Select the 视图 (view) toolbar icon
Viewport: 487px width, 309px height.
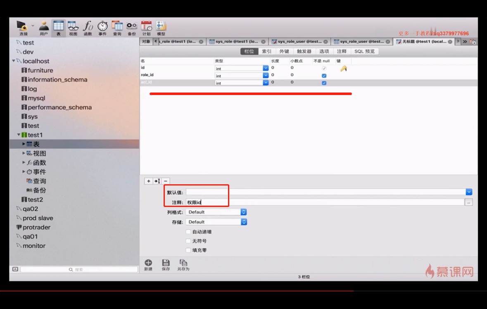click(x=73, y=28)
